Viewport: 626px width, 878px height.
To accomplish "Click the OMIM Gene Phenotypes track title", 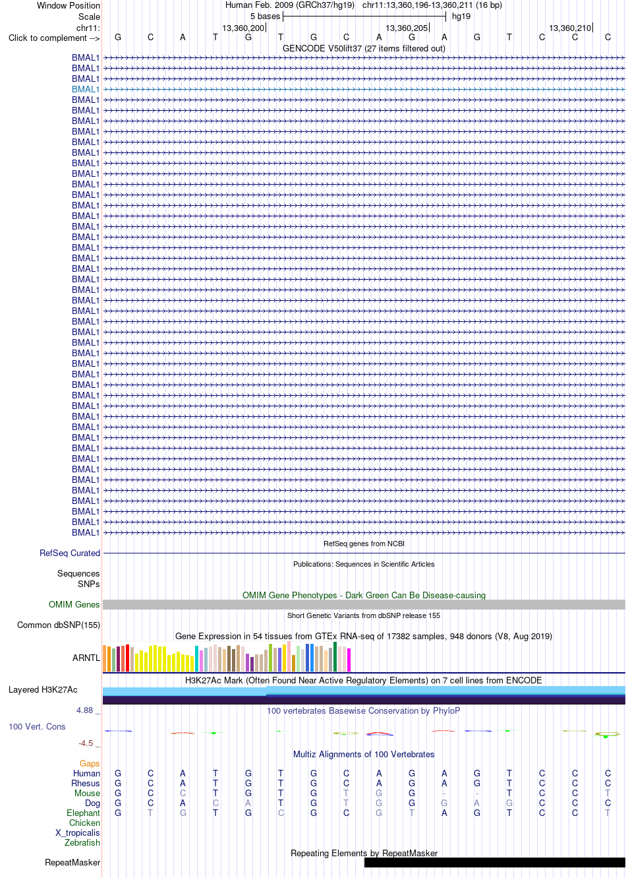I will point(364,595).
